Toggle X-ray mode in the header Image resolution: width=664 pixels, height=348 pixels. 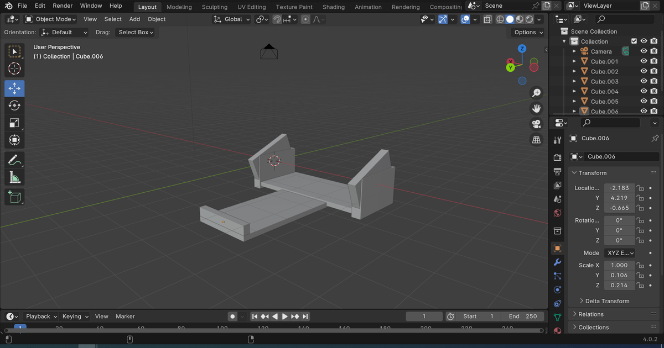tap(487, 19)
